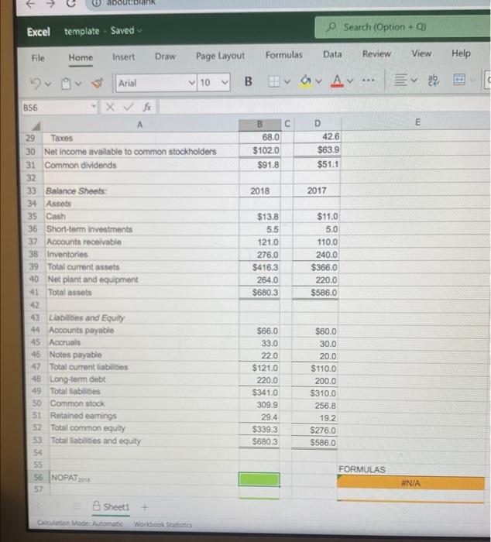The width and height of the screenshot is (491, 542).
Task: Open the Page Layout tab
Action: [x=220, y=56]
